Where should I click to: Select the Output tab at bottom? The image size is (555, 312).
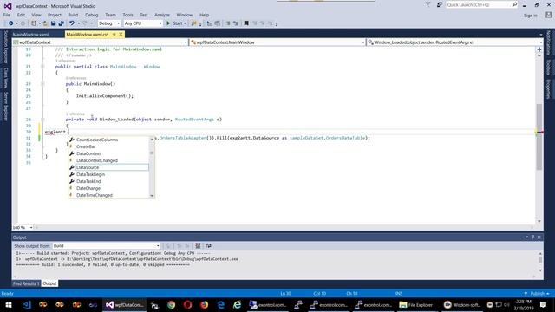[x=49, y=283]
